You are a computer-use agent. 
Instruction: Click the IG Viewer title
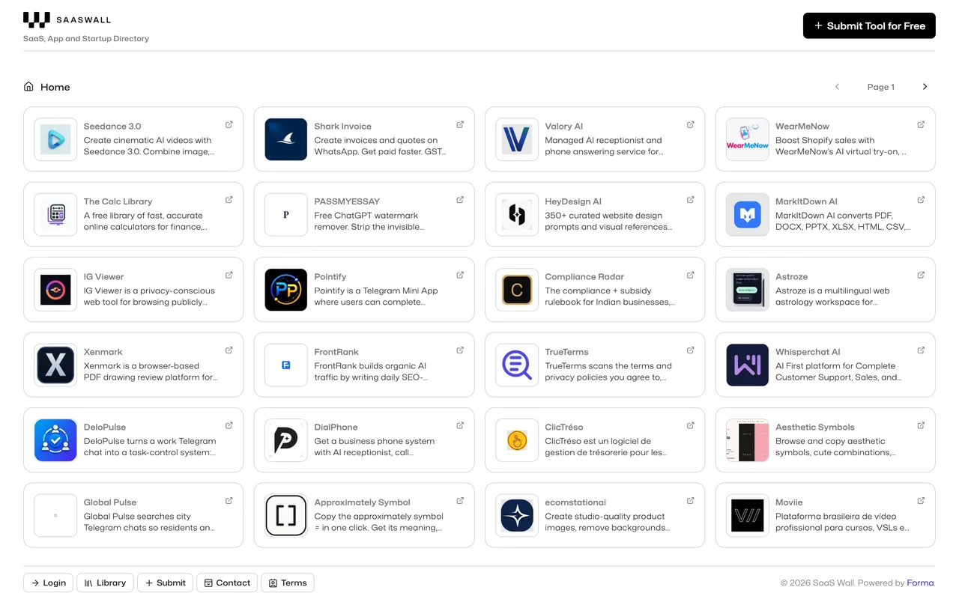click(x=103, y=277)
